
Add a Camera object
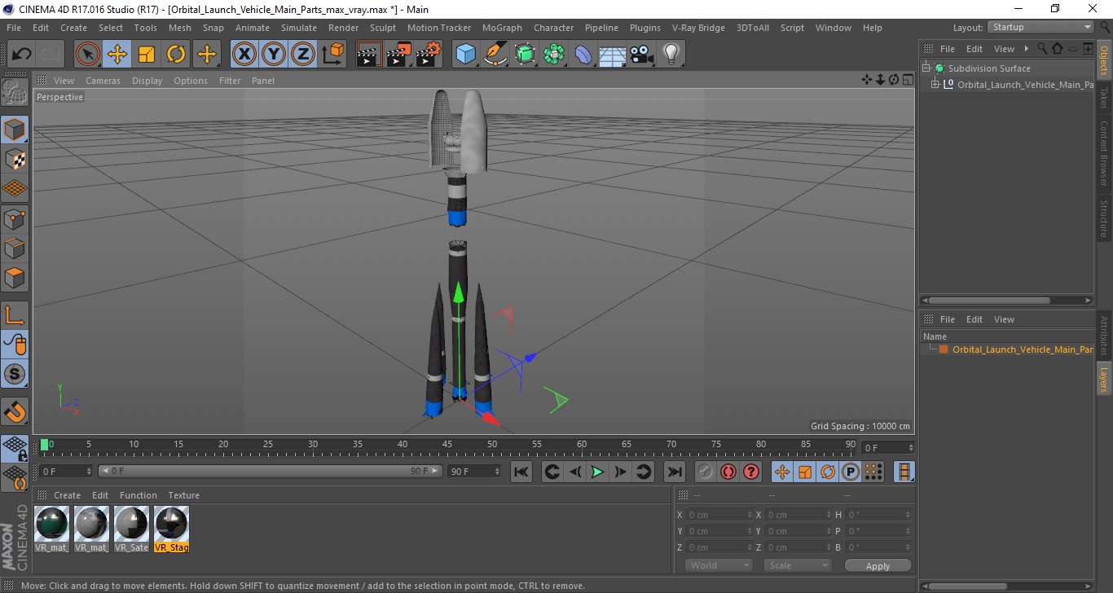click(x=641, y=55)
